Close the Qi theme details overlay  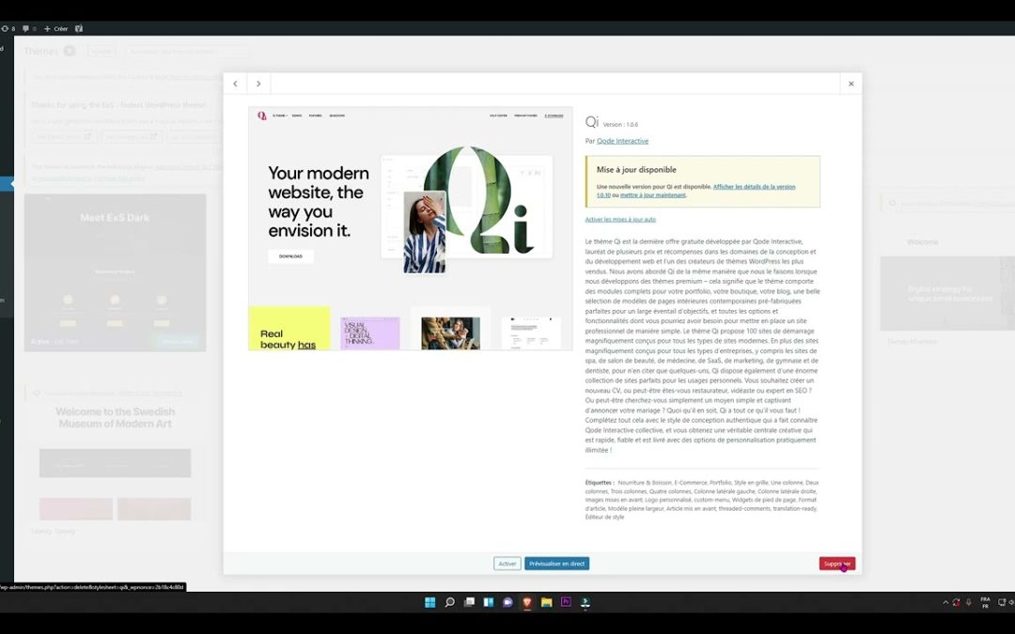click(x=851, y=84)
